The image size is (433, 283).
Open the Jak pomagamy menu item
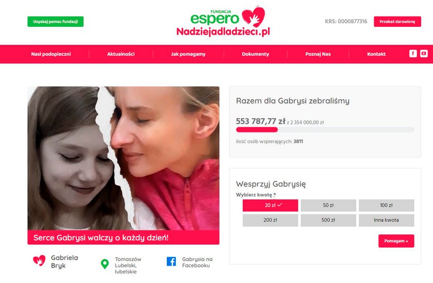click(188, 54)
